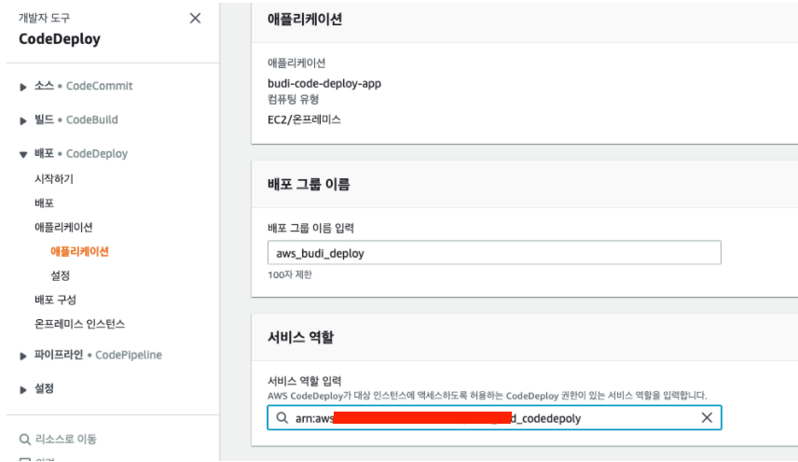798x462 pixels.
Task: Expand the 소스 CodeCommit section arrow
Action: pyautogui.click(x=23, y=87)
